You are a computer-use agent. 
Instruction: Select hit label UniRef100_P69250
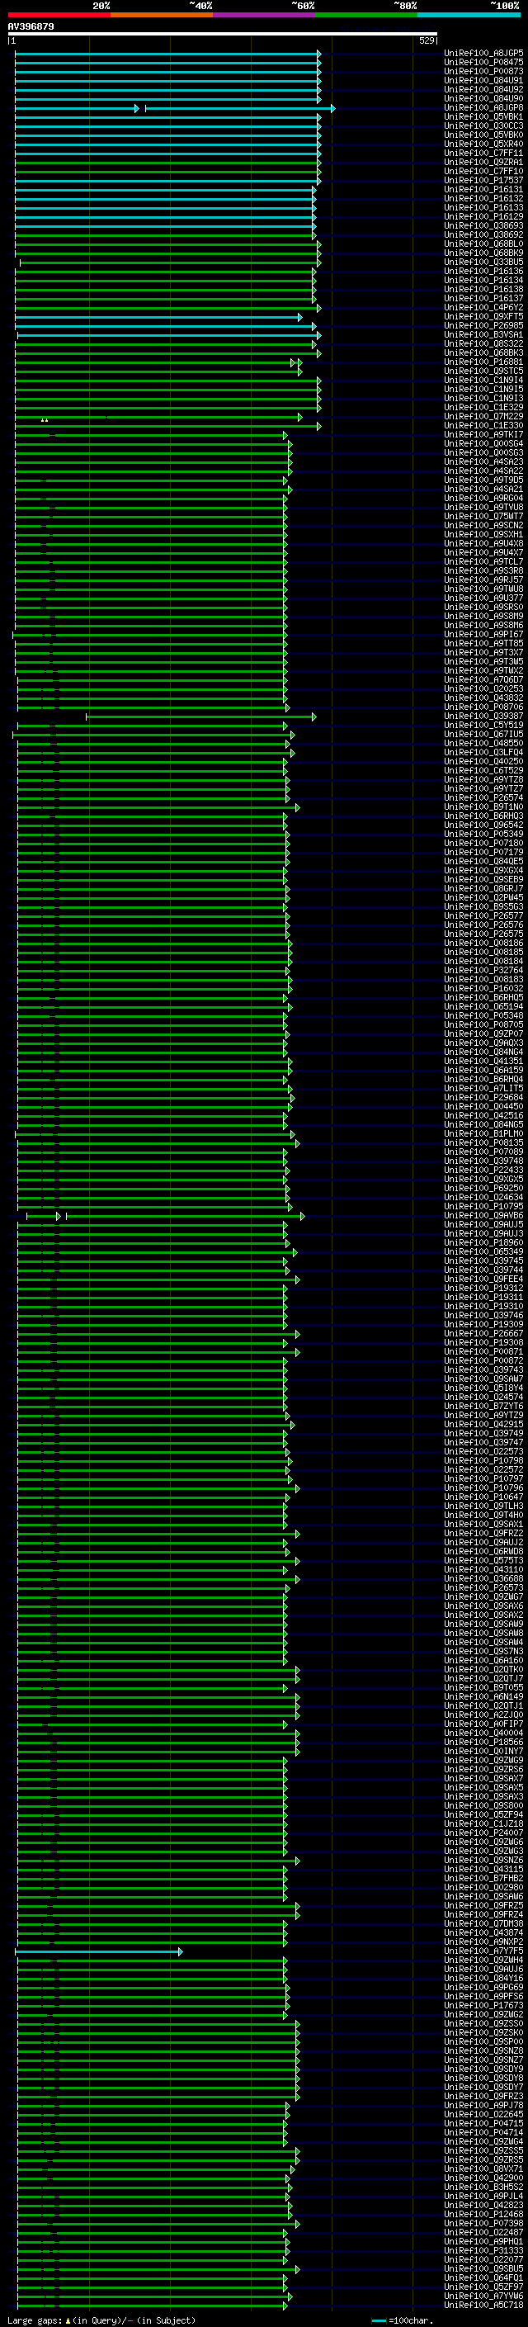(483, 1188)
